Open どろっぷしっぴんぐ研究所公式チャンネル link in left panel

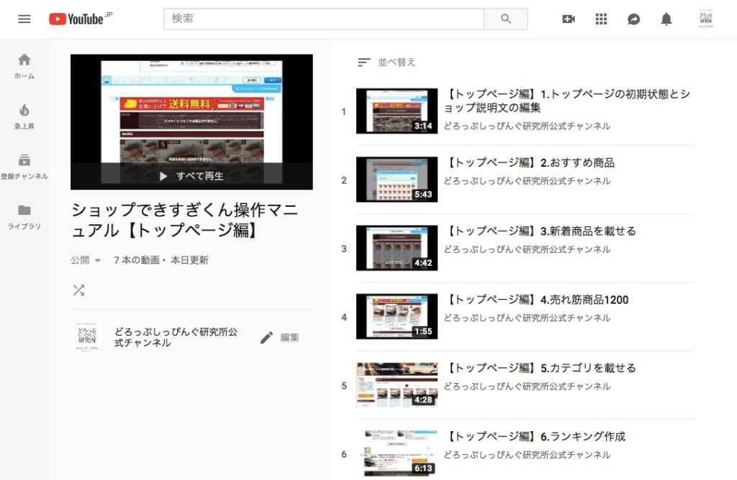click(x=176, y=337)
